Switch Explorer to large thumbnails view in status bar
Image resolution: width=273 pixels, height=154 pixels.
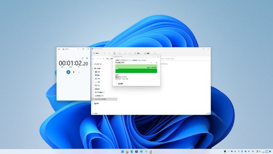click(209, 113)
